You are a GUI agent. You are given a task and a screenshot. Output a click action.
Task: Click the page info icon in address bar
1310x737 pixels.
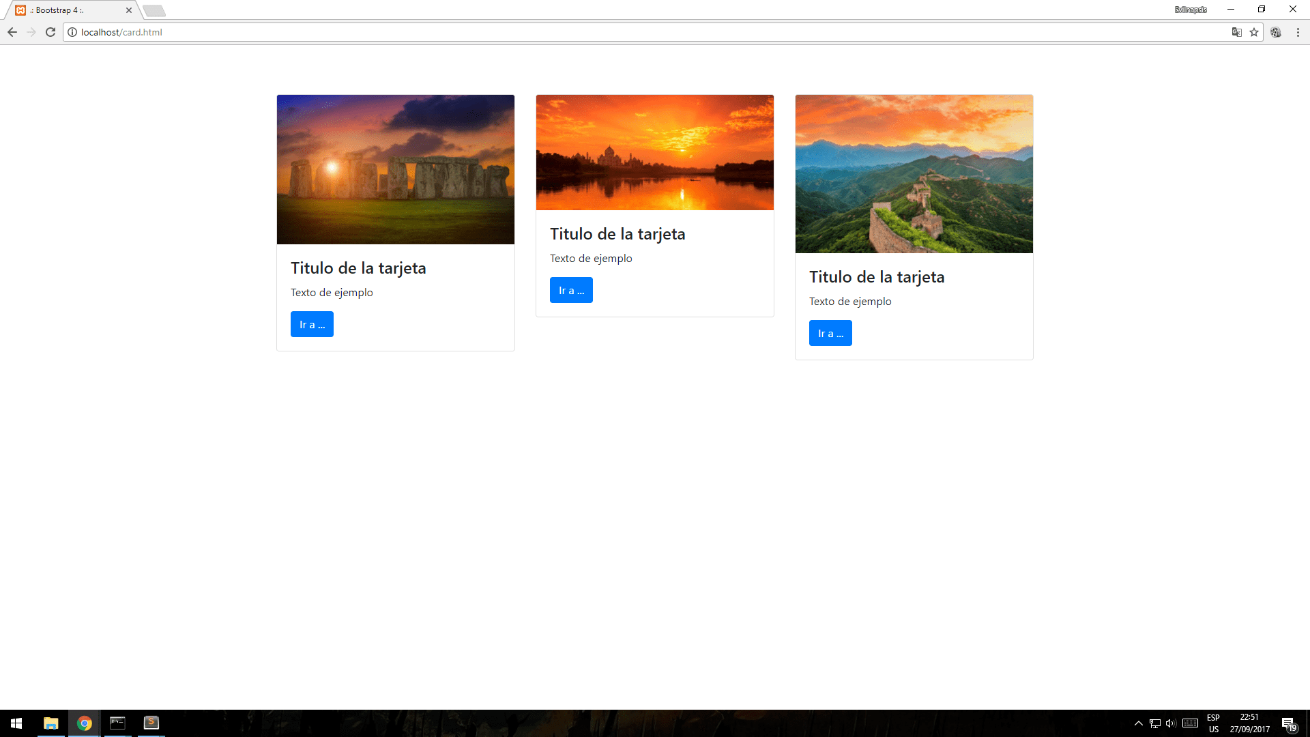click(72, 31)
